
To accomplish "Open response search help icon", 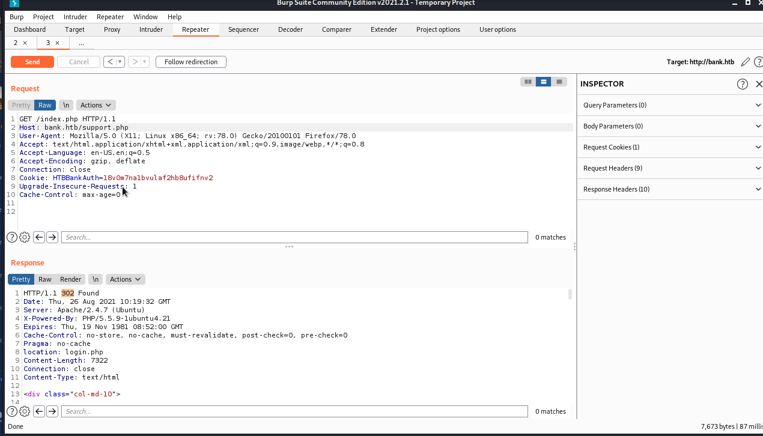I will [x=12, y=411].
